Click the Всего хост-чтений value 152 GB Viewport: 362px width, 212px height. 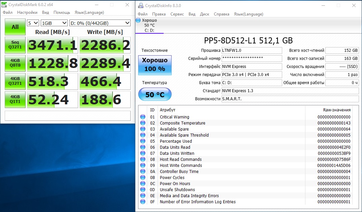[342, 50]
